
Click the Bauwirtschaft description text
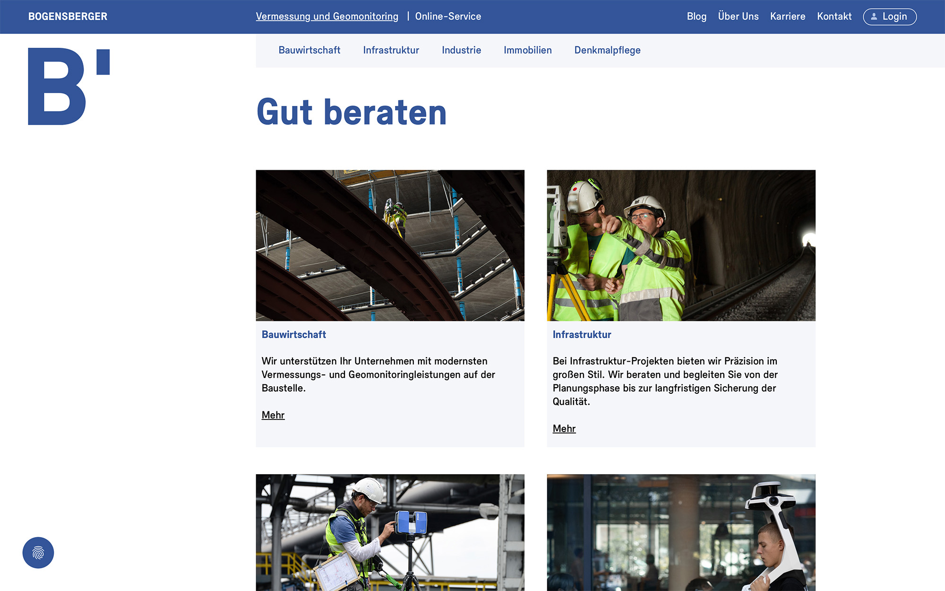pos(378,374)
